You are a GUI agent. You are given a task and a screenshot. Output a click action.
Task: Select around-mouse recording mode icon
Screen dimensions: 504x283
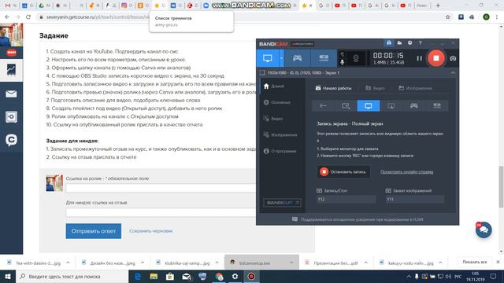click(x=391, y=106)
